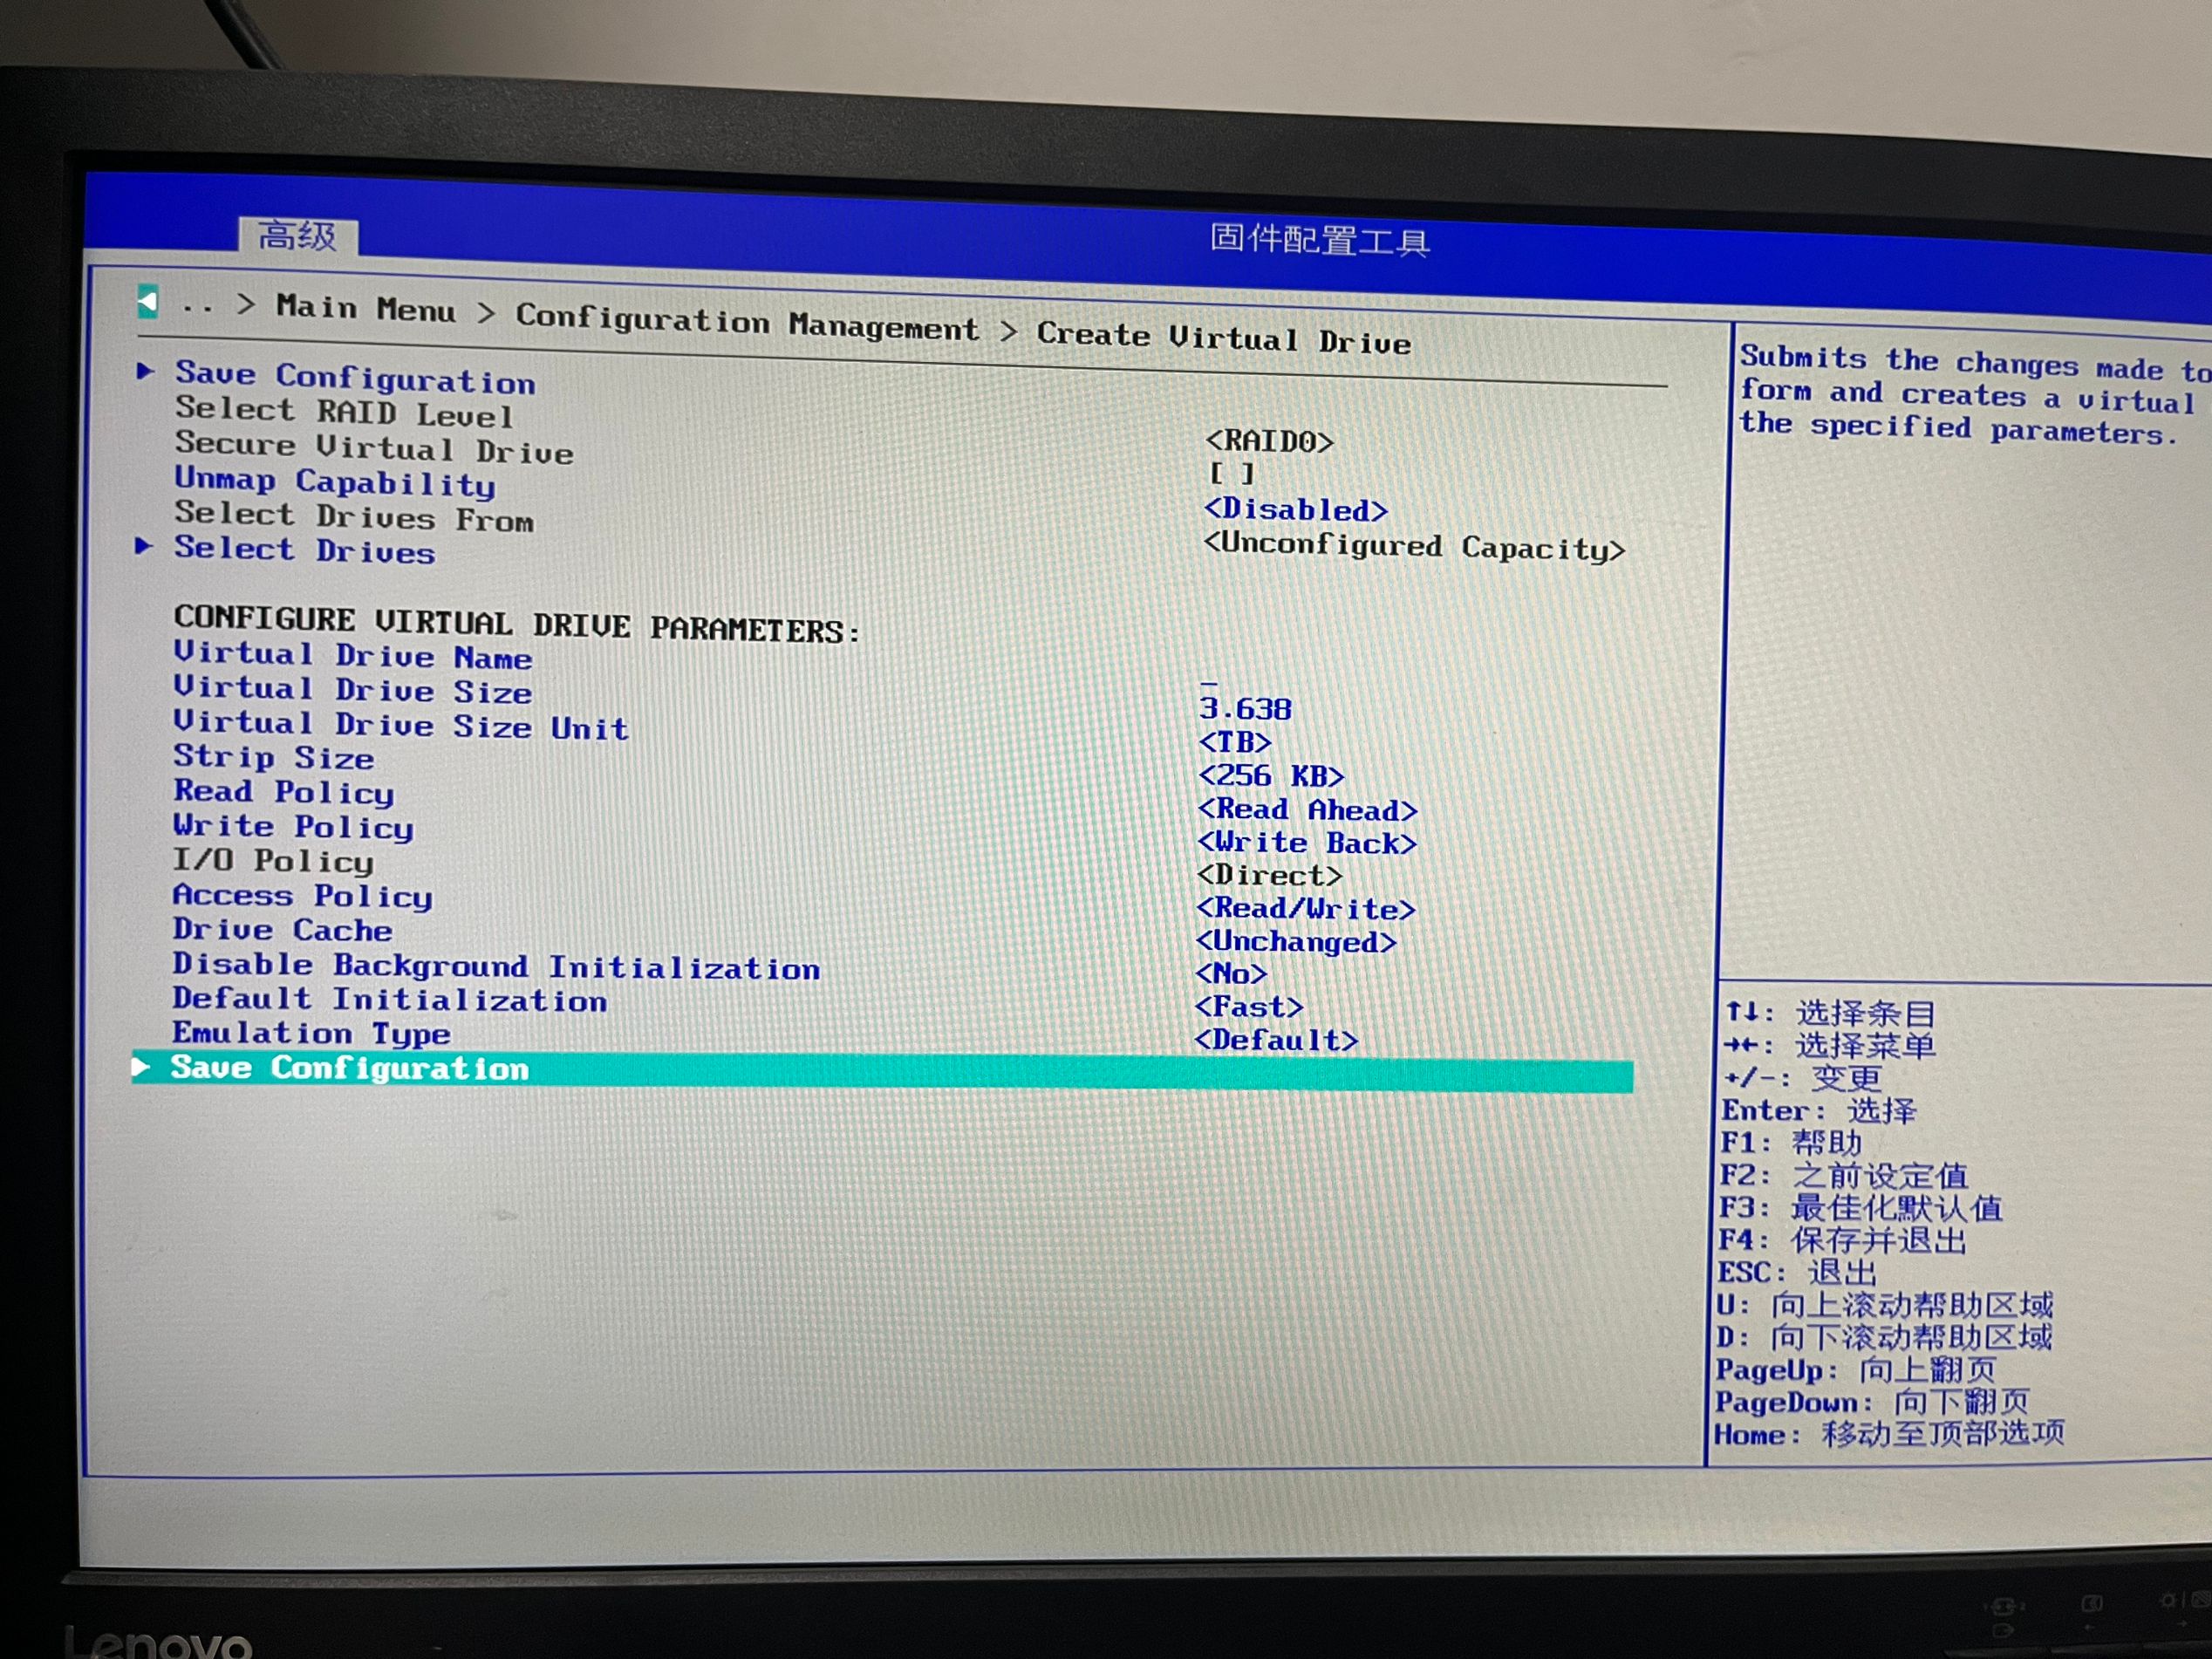Viewport: 2212px width, 1659px height.
Task: Select the 高级 tab
Action: 297,236
